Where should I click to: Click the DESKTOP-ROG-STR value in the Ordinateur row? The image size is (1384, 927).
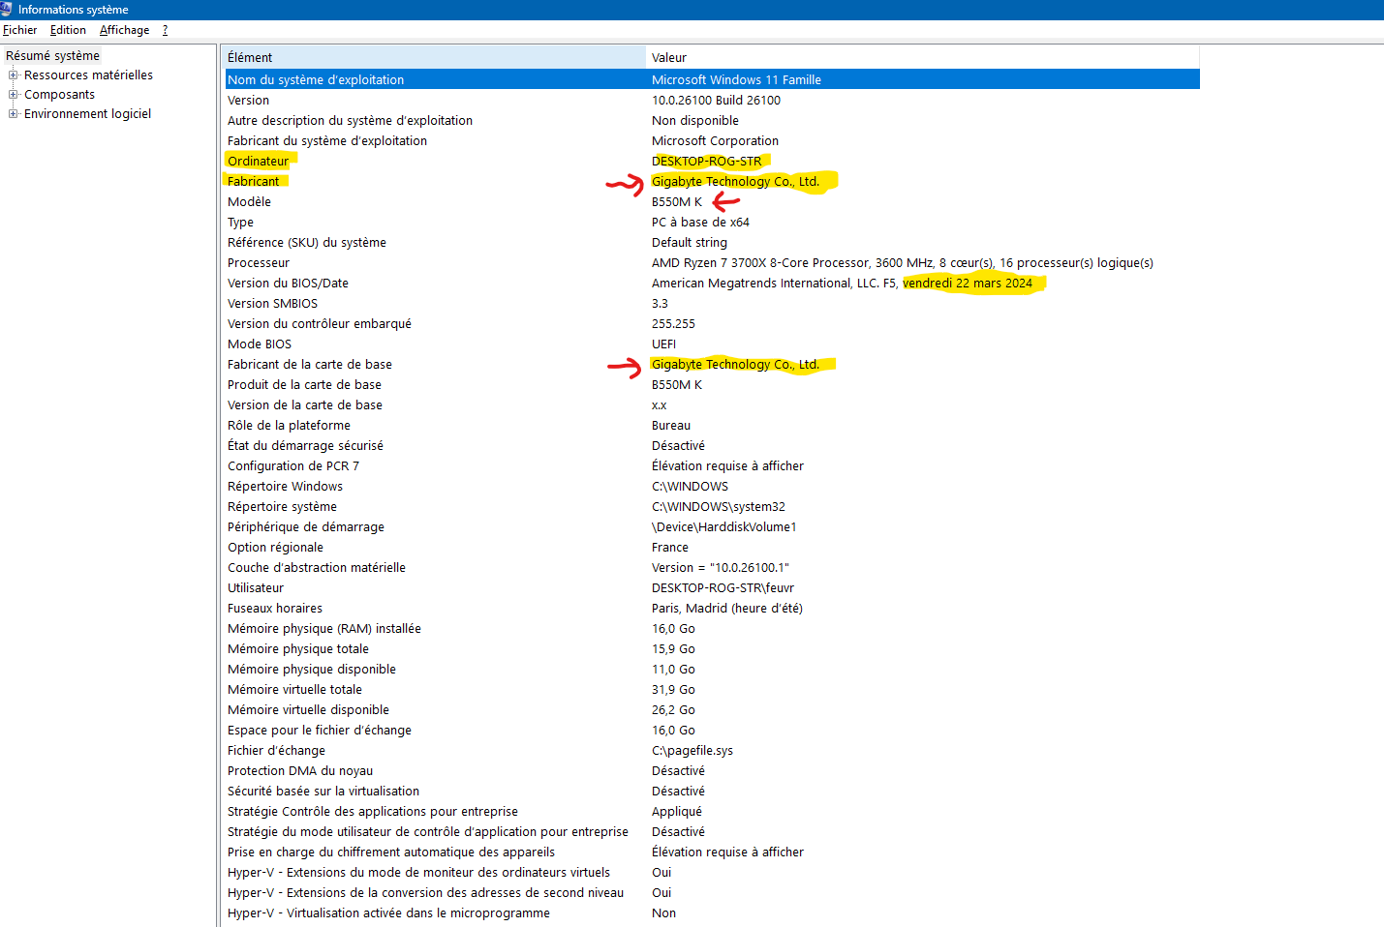[707, 162]
